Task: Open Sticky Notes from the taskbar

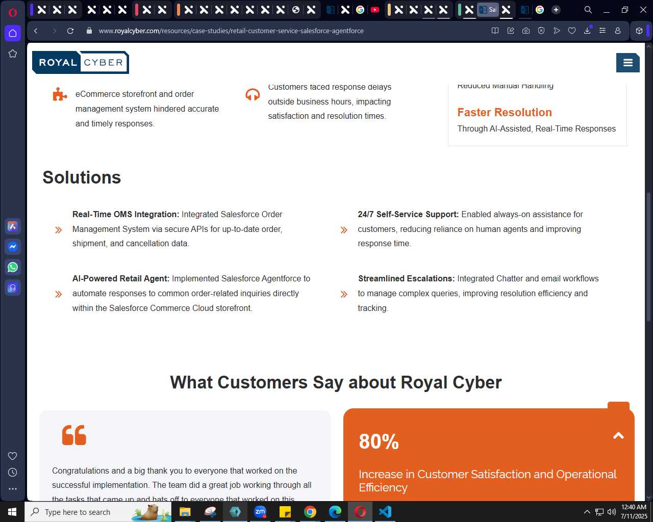Action: (285, 512)
